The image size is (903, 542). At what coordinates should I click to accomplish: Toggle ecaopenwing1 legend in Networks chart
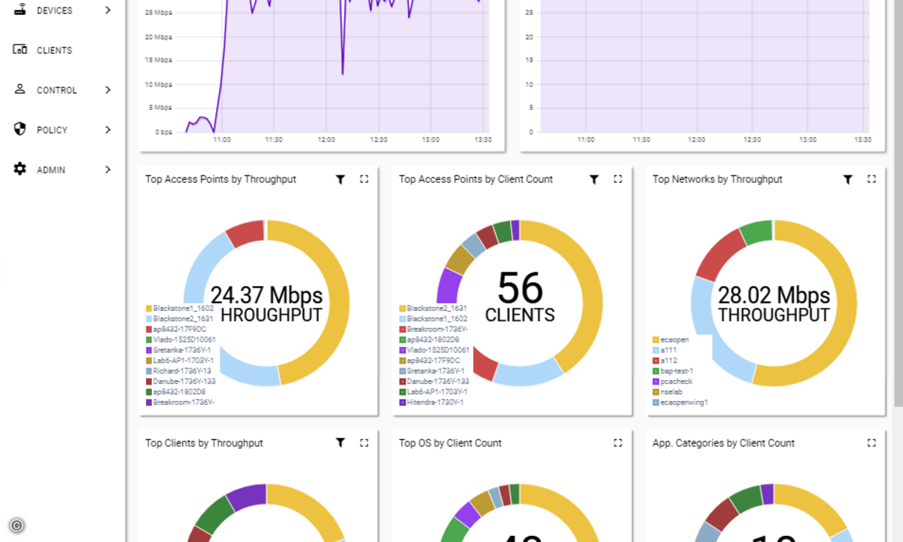click(680, 403)
